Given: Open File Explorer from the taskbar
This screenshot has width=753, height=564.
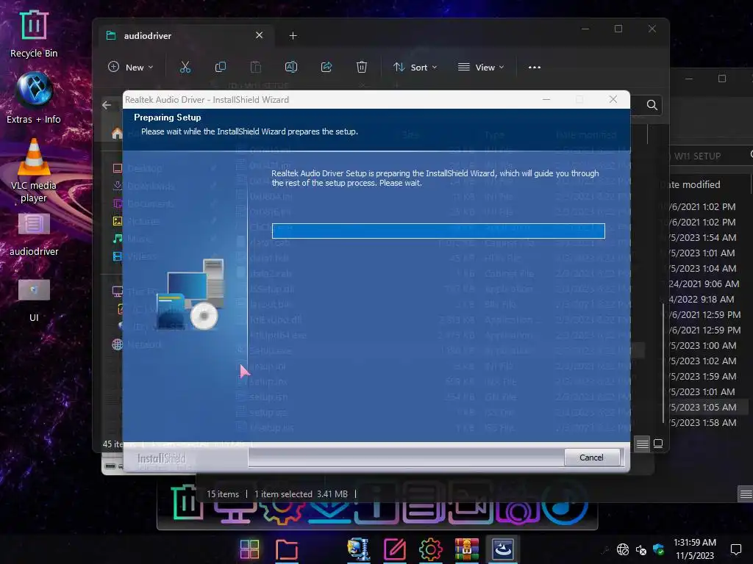Looking at the screenshot, I should [286, 549].
